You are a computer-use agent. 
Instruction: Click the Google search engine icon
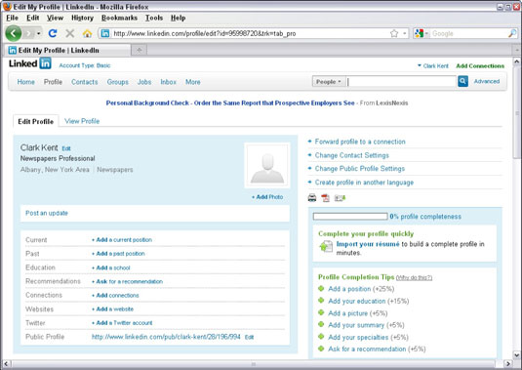(x=420, y=33)
